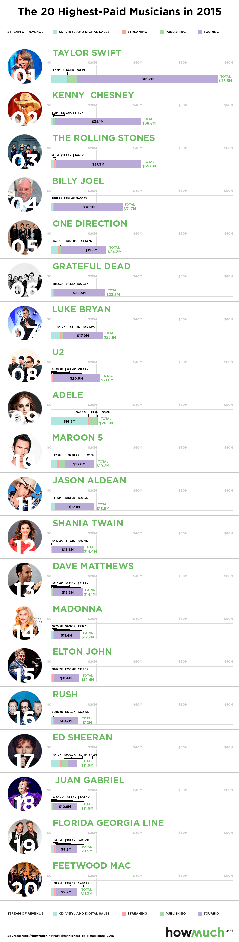Click Taylor Swift's $61.7M touring bar
This screenshot has height=942, width=239.
pyautogui.click(x=148, y=79)
